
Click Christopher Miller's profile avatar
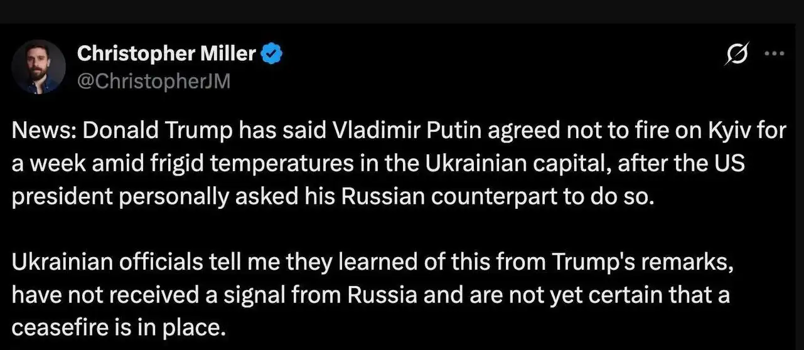tap(39, 67)
